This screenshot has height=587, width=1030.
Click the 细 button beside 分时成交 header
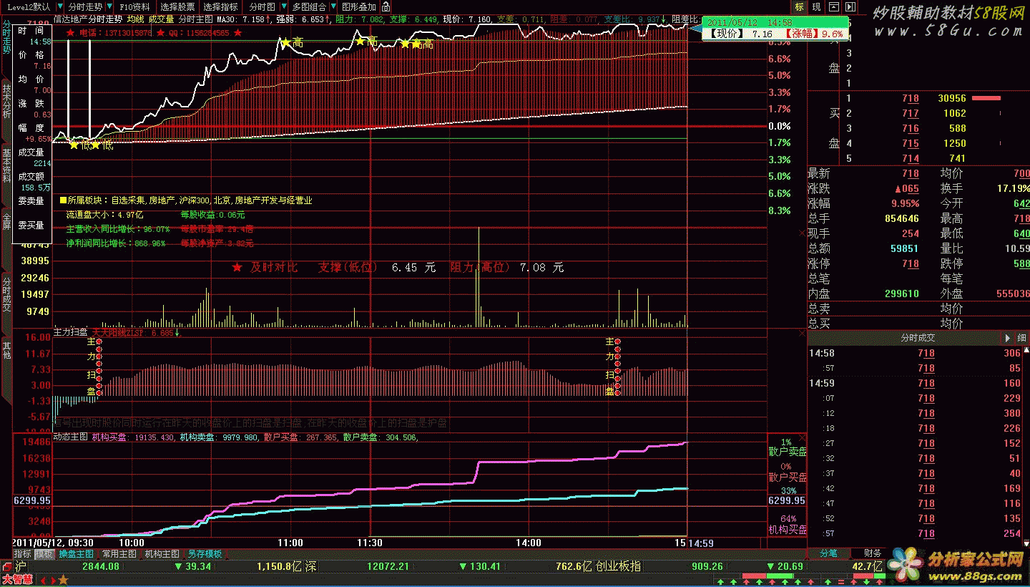[1021, 337]
